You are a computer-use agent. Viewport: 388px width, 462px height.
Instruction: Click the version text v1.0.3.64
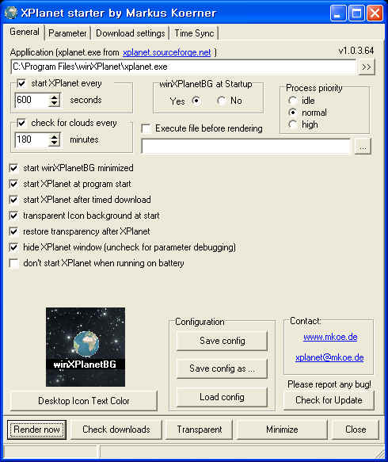click(x=356, y=51)
